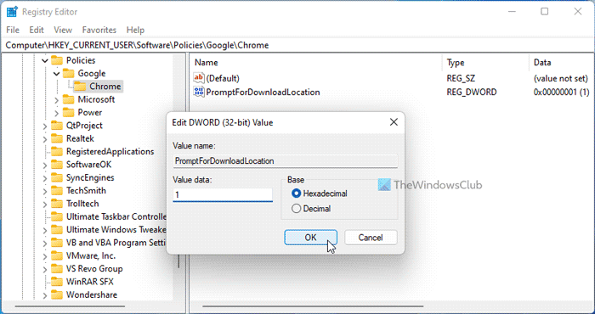Click the WinRAR SFX folder icon

[57, 282]
